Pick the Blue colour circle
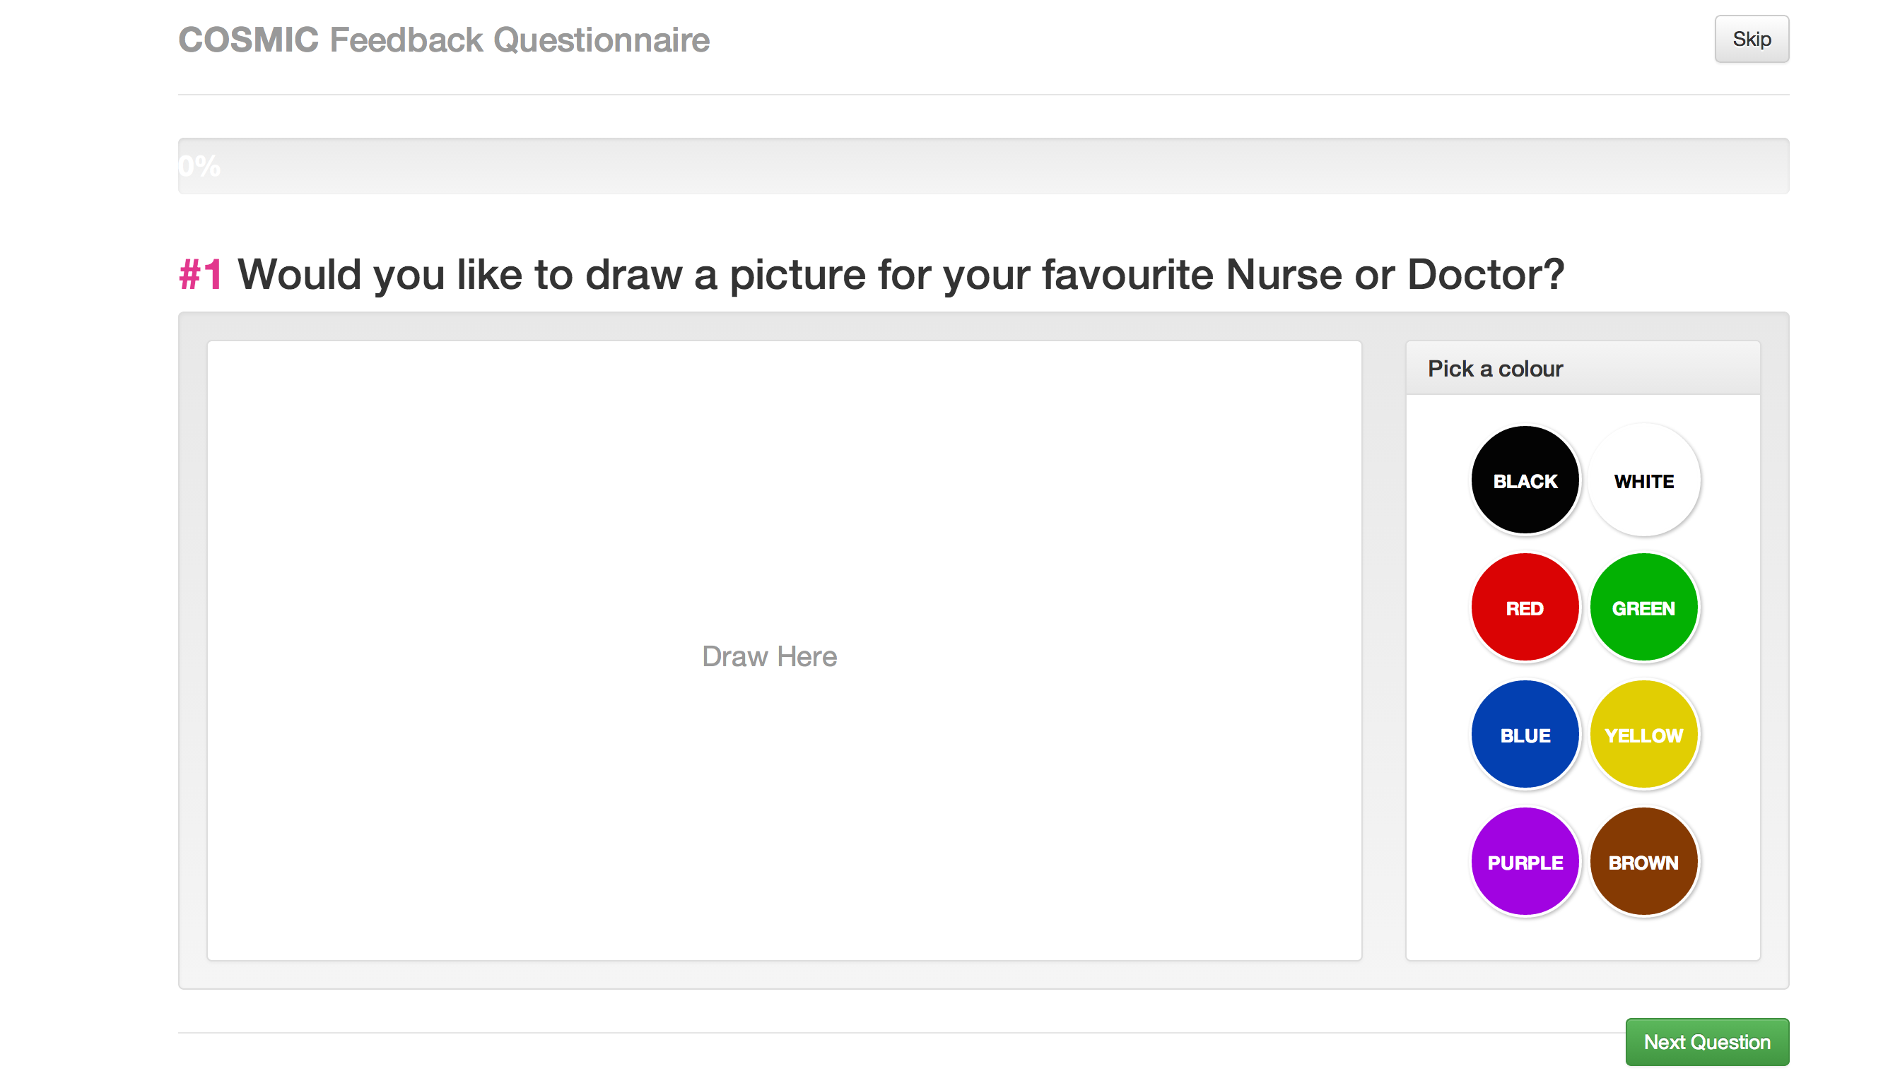Viewport: 1900px width, 1083px height. (1524, 735)
